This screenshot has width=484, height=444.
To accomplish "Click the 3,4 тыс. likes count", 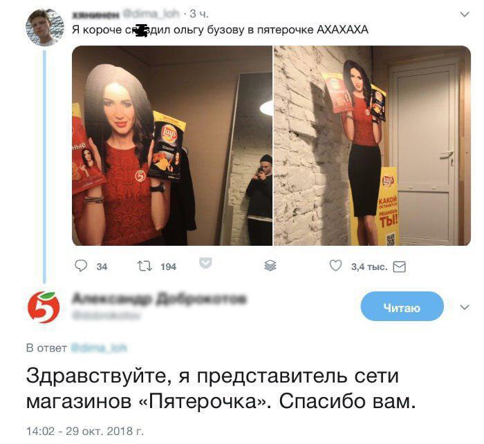I will (x=369, y=267).
